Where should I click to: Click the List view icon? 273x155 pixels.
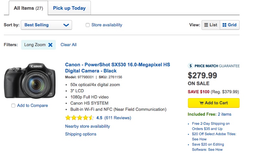tap(206, 25)
